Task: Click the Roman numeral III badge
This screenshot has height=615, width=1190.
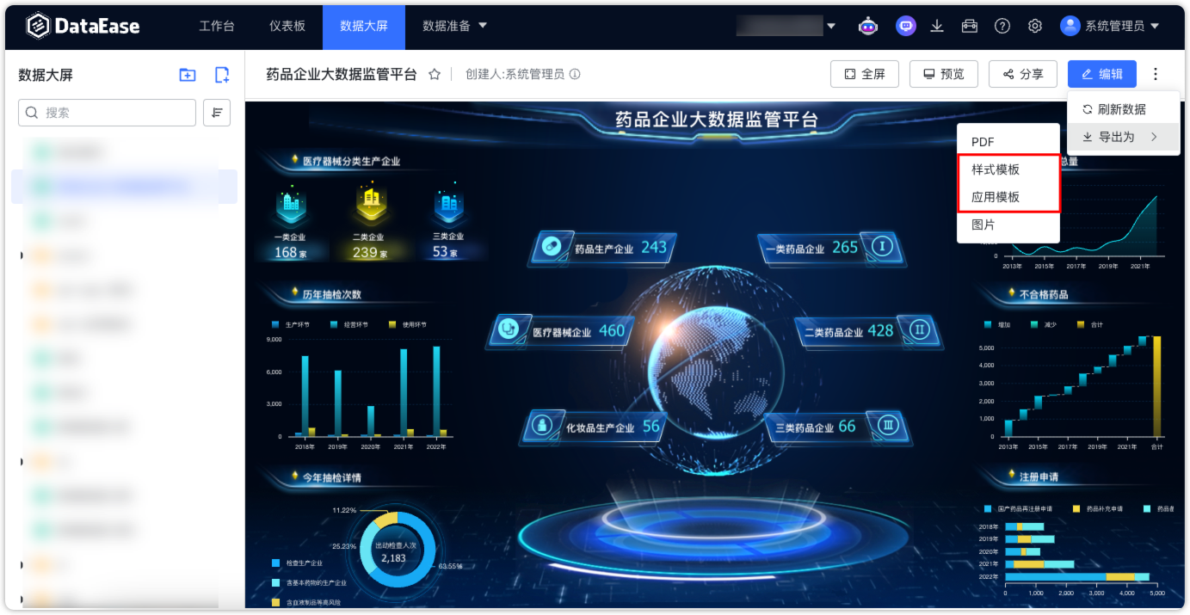Action: [x=888, y=425]
